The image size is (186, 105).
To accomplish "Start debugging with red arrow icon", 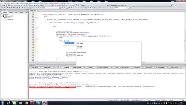I will pyautogui.click(x=55, y=5).
